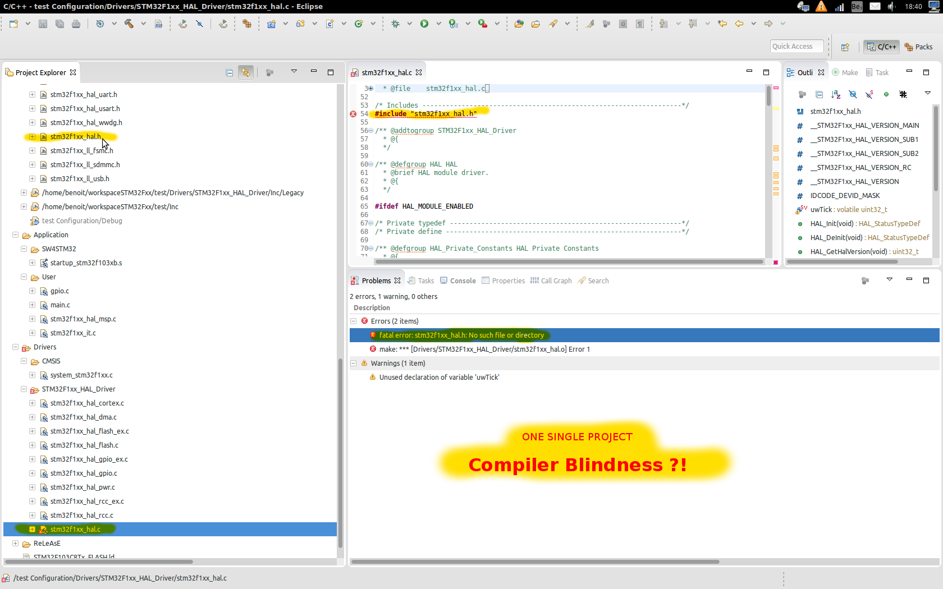Viewport: 943px width, 589px height.
Task: Select the make Error 1 problem row
Action: tap(644, 349)
